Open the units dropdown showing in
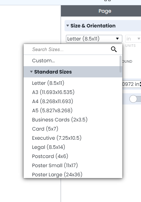This screenshot has height=202, width=141. pos(133,39)
